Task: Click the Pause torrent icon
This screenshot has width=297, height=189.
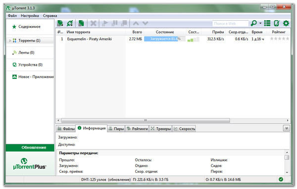Action: click(x=114, y=23)
